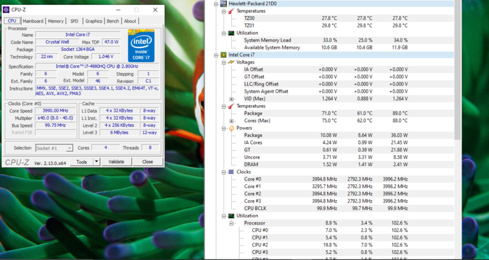The width and height of the screenshot is (489, 260).
Task: Click thermometer icon beside CPU Temperatures
Action: pyautogui.click(x=231, y=106)
